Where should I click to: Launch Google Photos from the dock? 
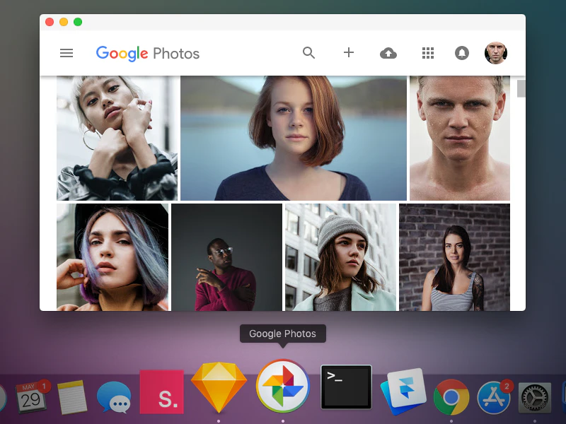coord(283,387)
